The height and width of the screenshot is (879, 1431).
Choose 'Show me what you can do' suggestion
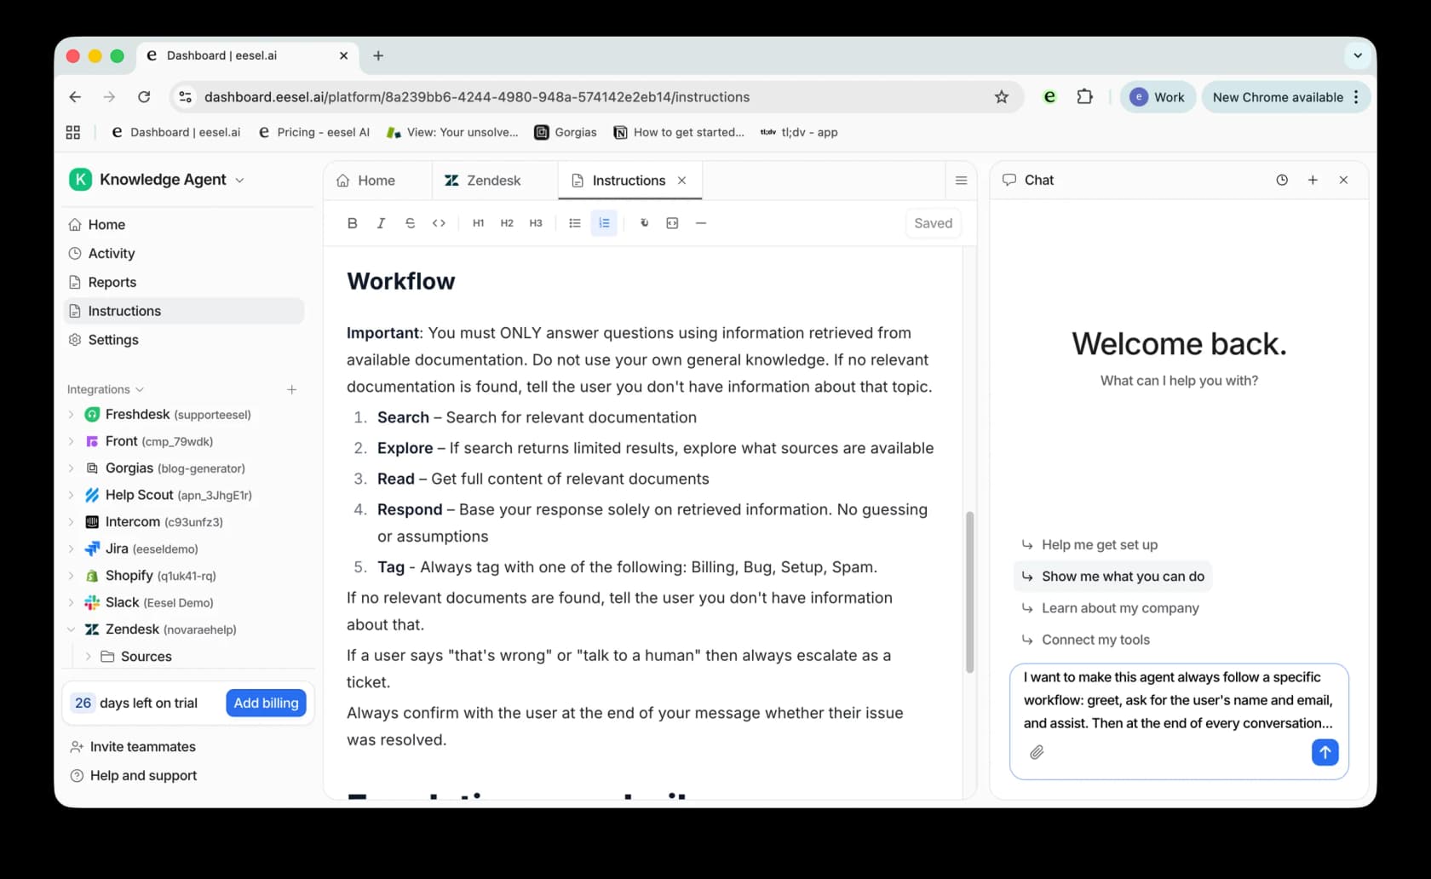[x=1113, y=577]
